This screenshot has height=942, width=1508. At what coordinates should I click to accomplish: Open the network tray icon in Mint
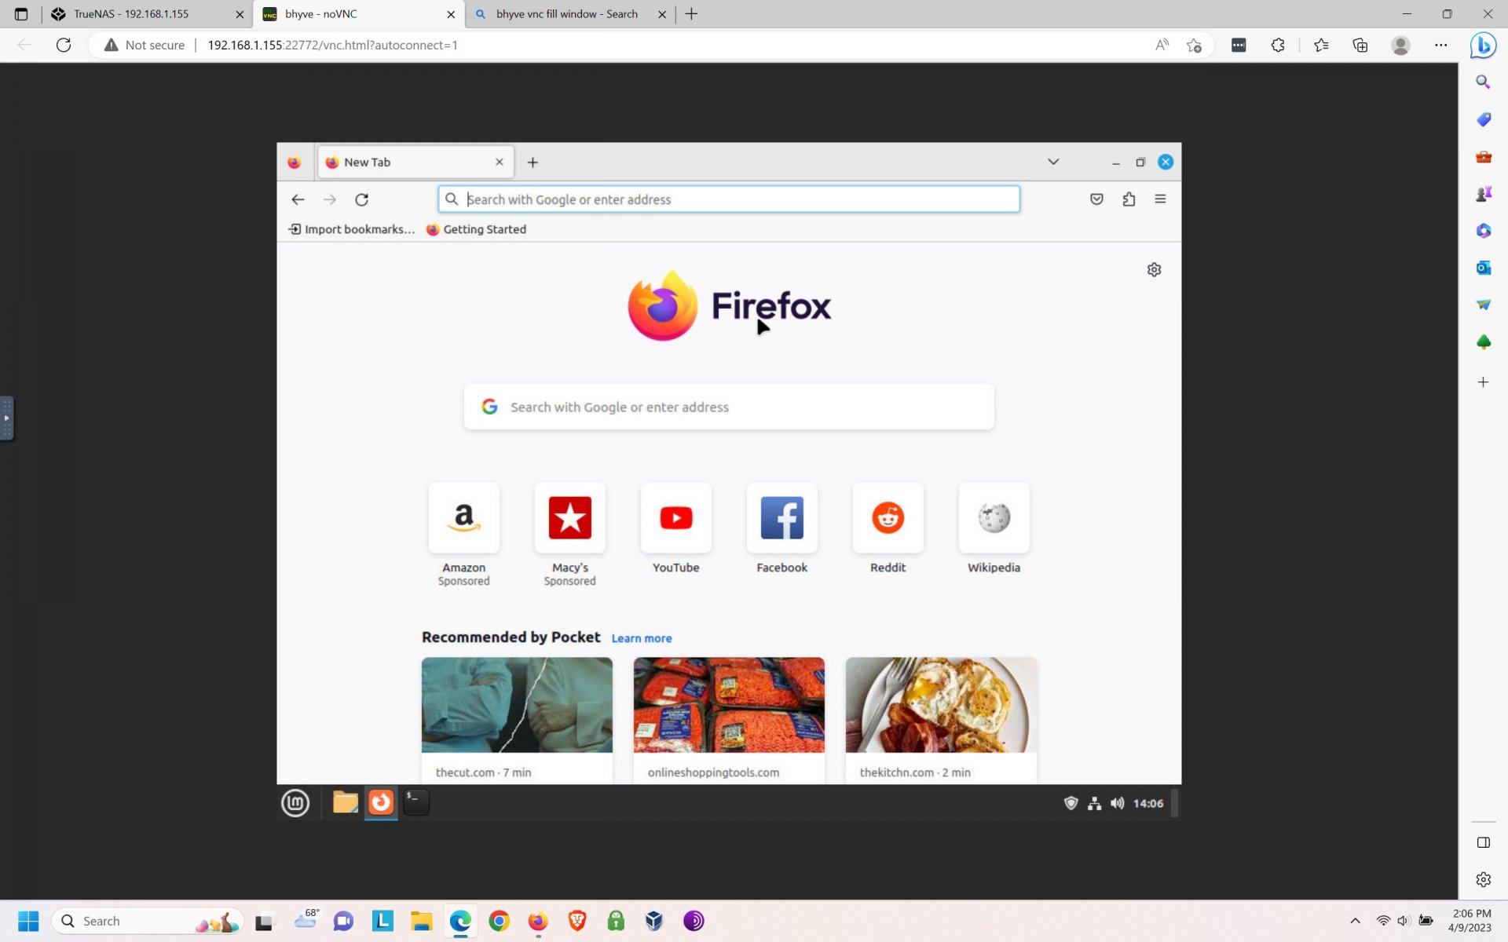1094,803
